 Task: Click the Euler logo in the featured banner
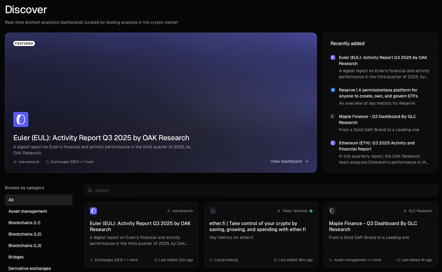21,119
